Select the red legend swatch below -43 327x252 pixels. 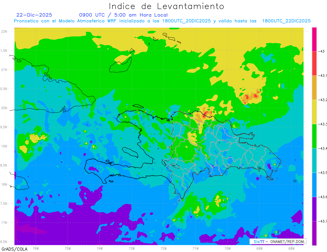tap(314, 63)
